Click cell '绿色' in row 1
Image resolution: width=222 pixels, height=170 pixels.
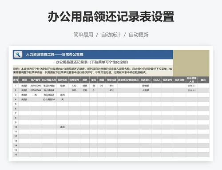pos(85,86)
